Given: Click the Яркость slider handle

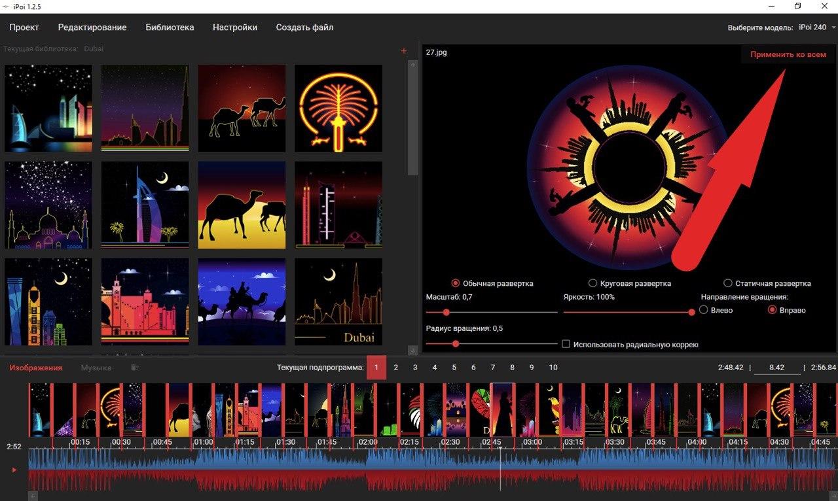Looking at the screenshot, I should pyautogui.click(x=691, y=313).
